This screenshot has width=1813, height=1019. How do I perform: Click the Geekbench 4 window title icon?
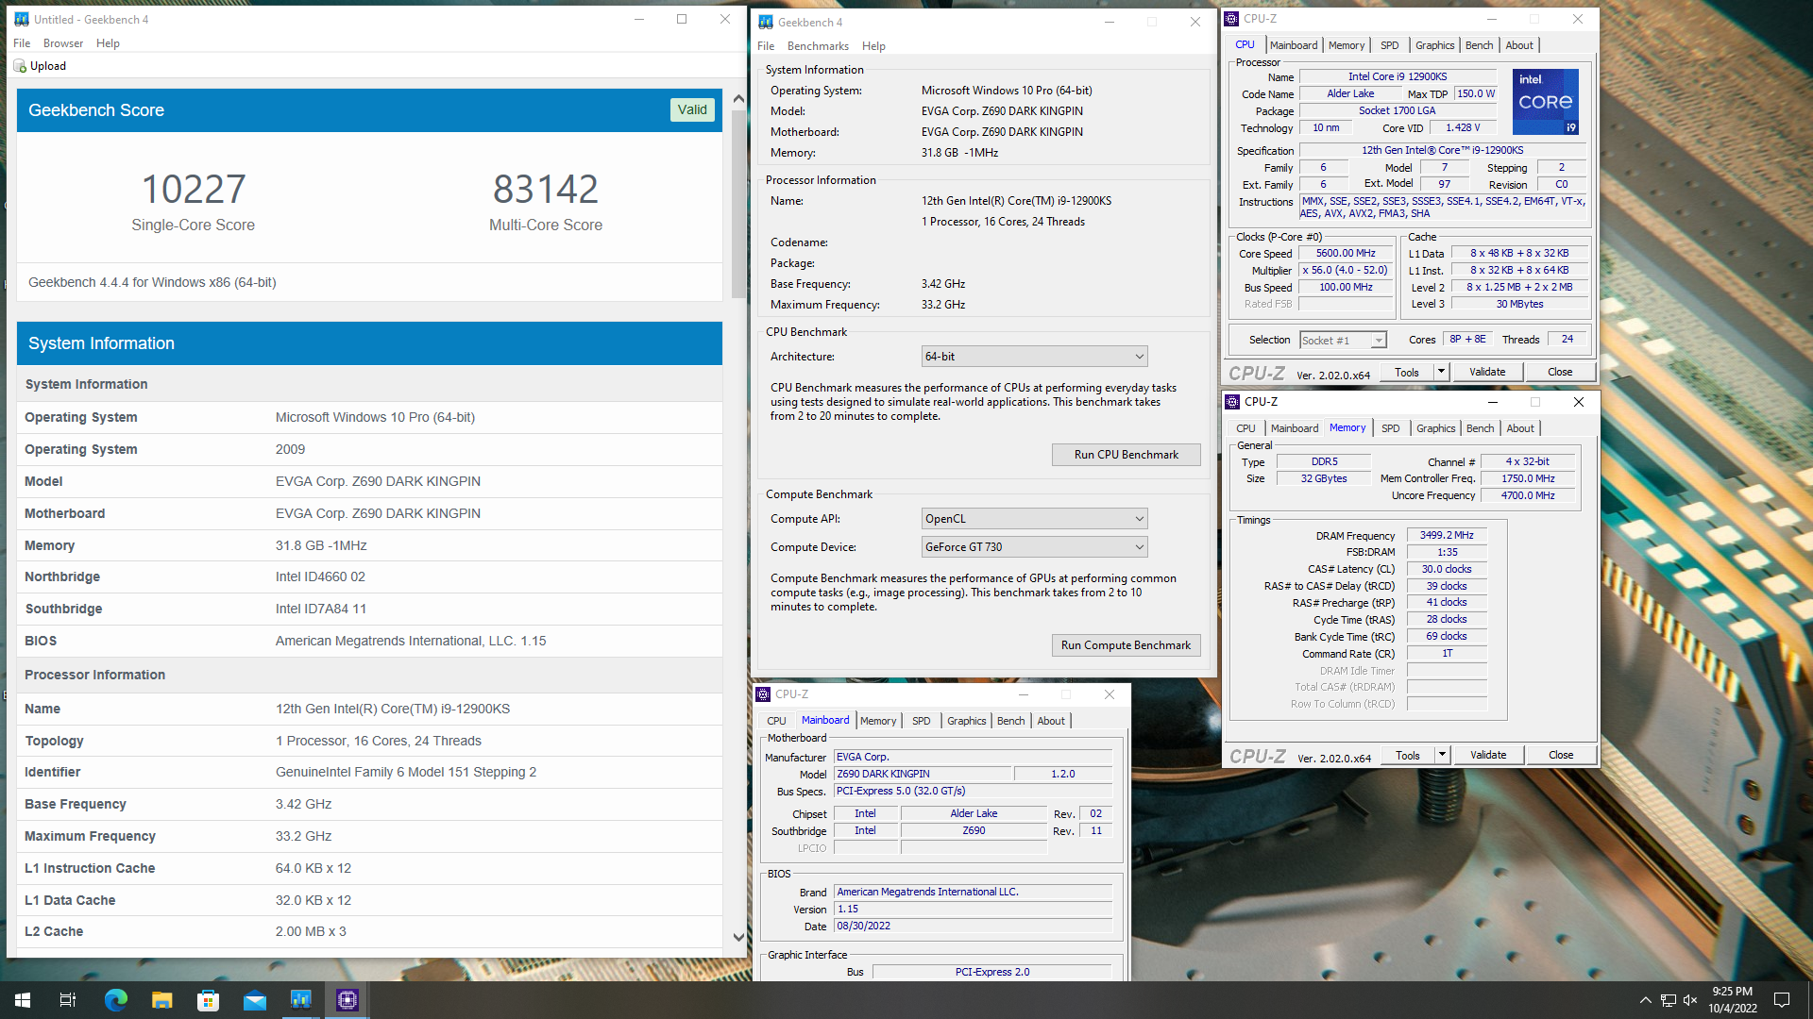pyautogui.click(x=766, y=22)
